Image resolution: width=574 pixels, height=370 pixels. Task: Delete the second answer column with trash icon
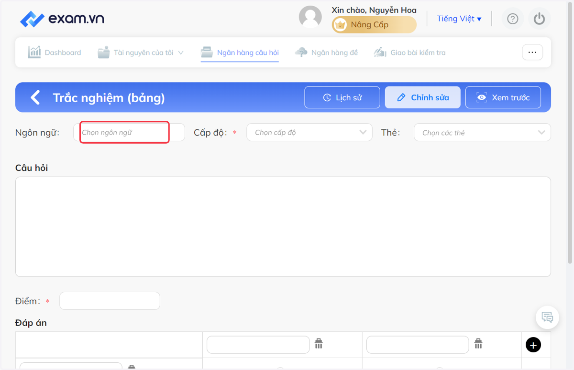click(478, 343)
